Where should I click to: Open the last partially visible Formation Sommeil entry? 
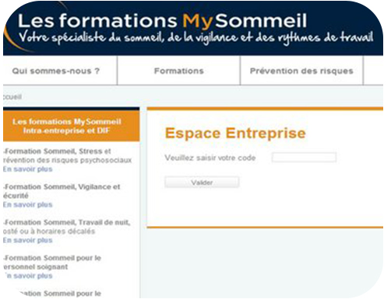pyautogui.click(x=60, y=294)
